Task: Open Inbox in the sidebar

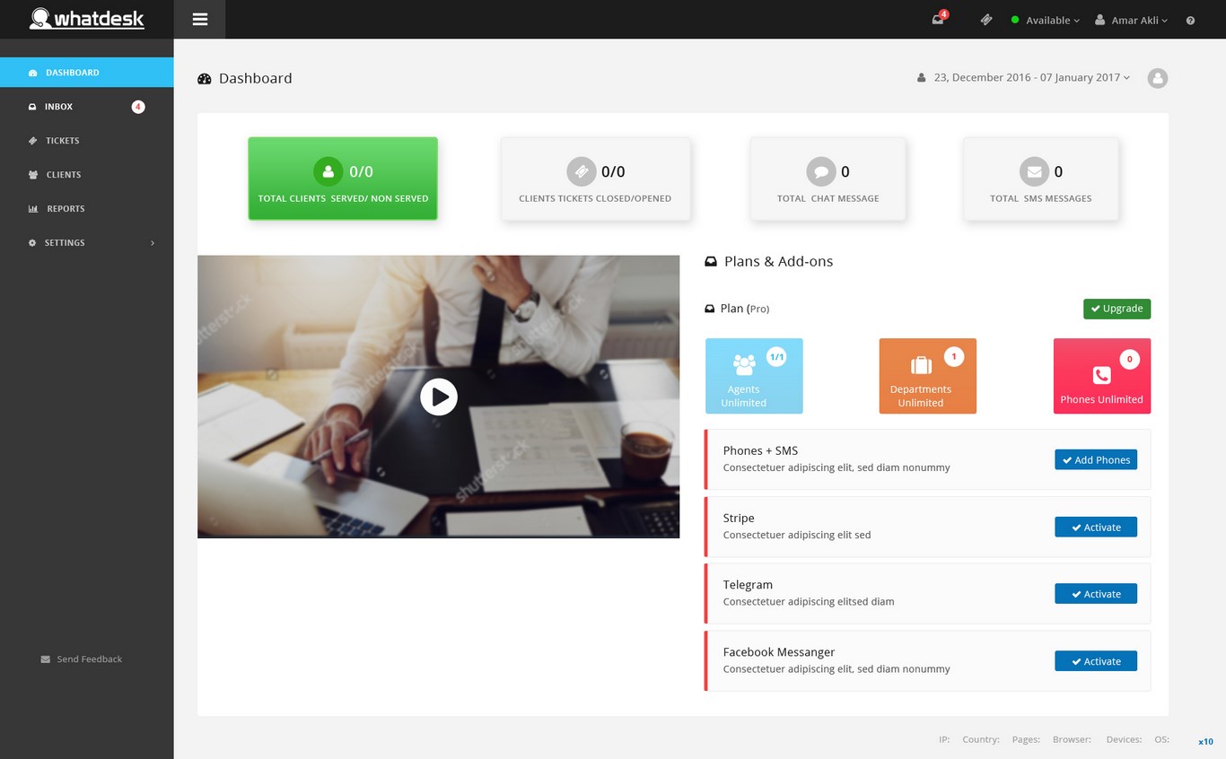Action: (59, 107)
